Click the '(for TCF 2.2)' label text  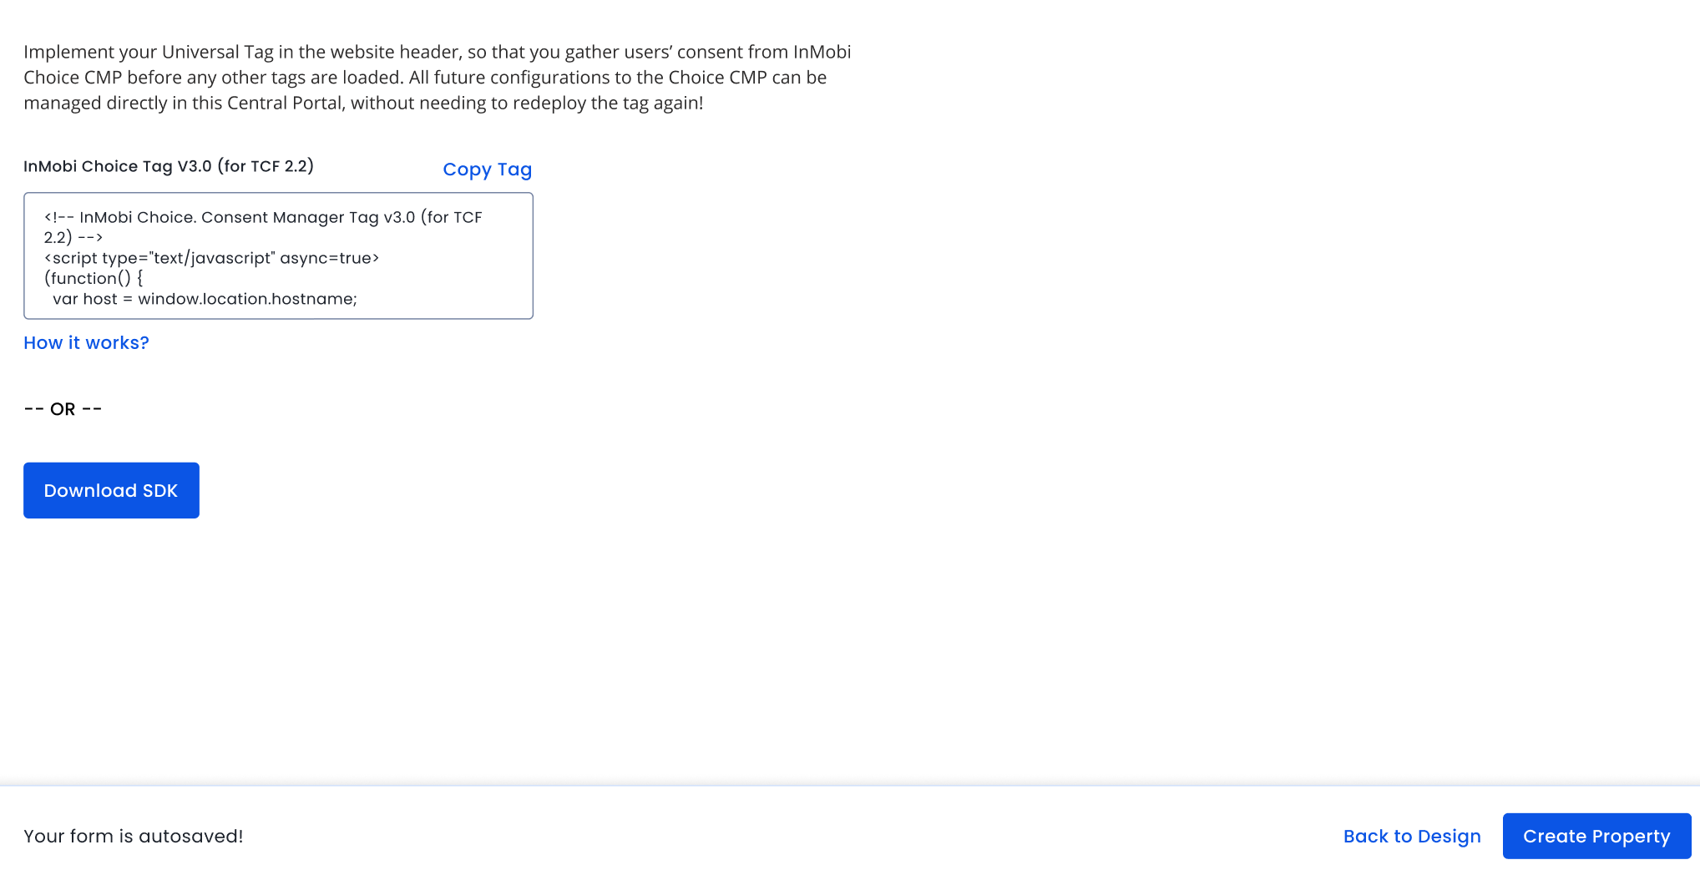(x=266, y=166)
